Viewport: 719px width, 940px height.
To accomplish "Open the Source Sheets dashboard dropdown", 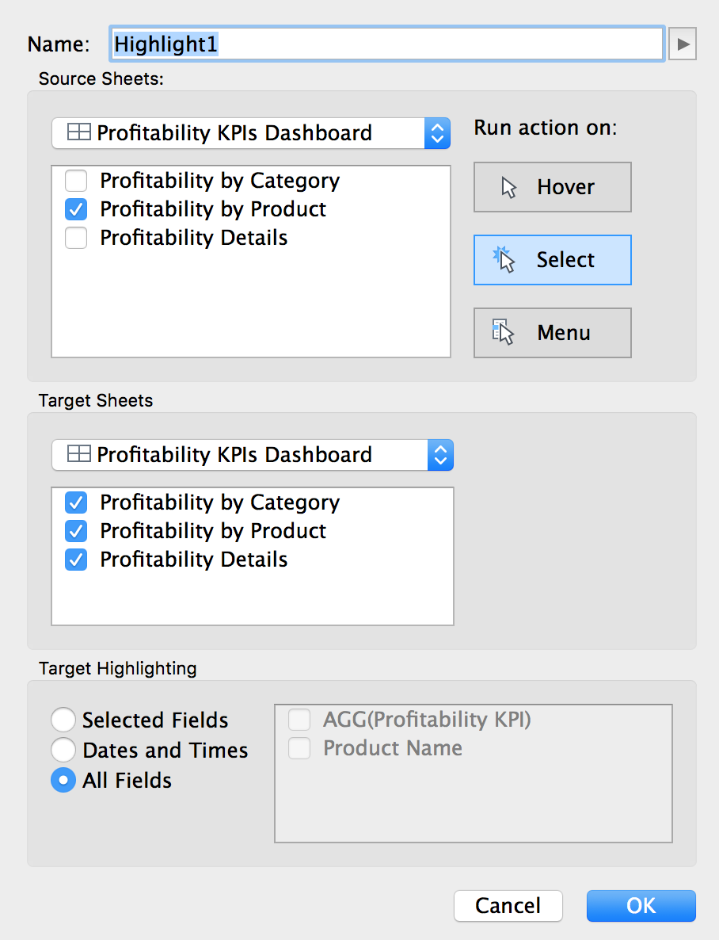I will click(x=251, y=133).
